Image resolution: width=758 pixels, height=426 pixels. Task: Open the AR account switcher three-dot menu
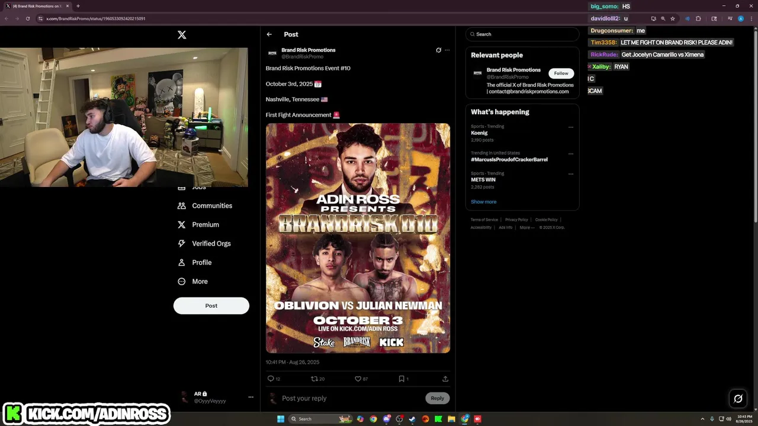(250, 397)
